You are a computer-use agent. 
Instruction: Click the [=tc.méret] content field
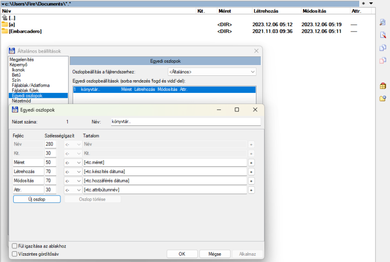165,162
